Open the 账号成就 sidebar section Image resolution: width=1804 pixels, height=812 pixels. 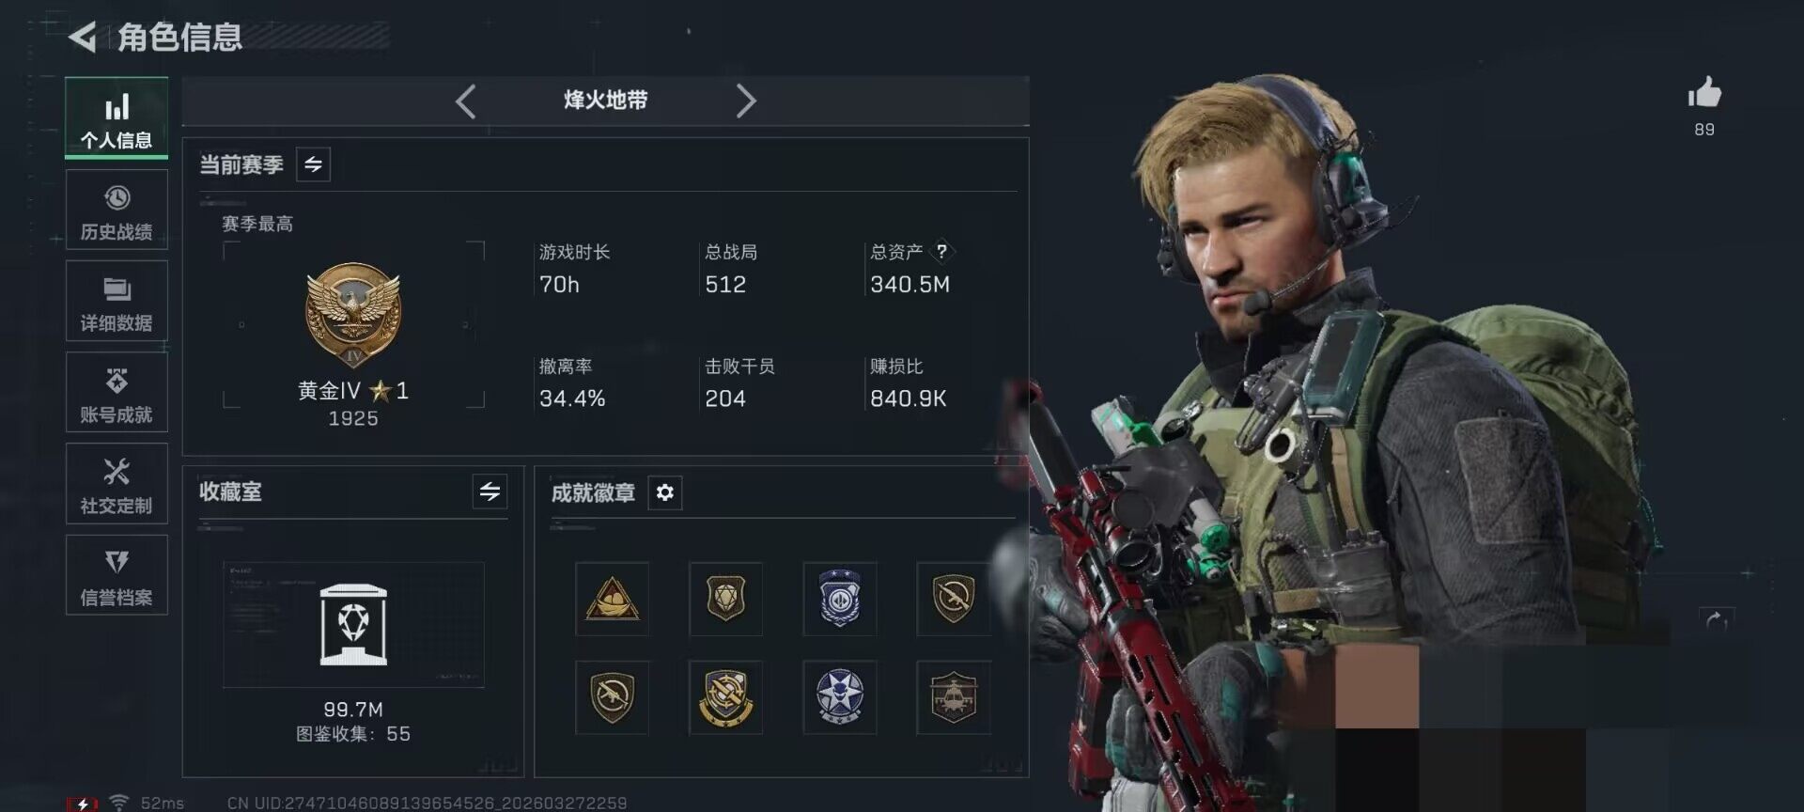(117, 392)
